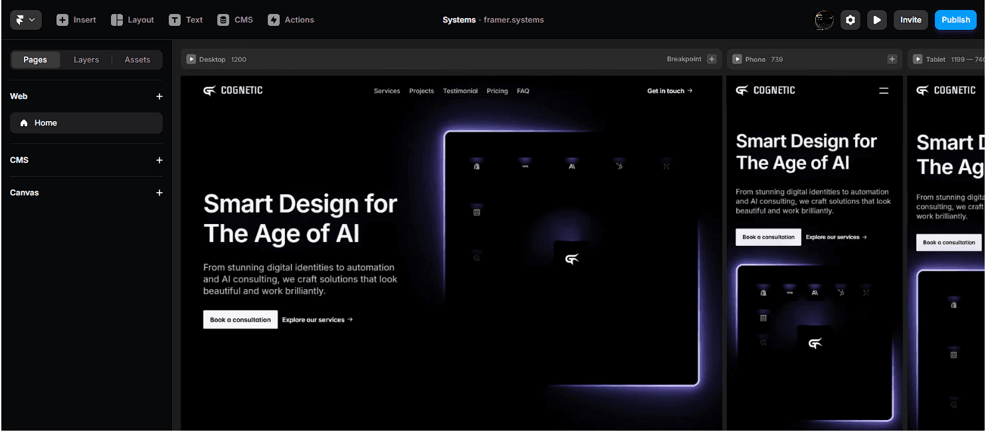Open the Framer logo dropdown menu
This screenshot has height=432, width=986.
(25, 19)
